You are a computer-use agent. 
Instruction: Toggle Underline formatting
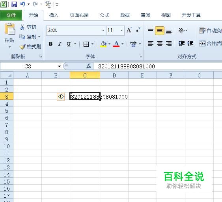click(69, 44)
